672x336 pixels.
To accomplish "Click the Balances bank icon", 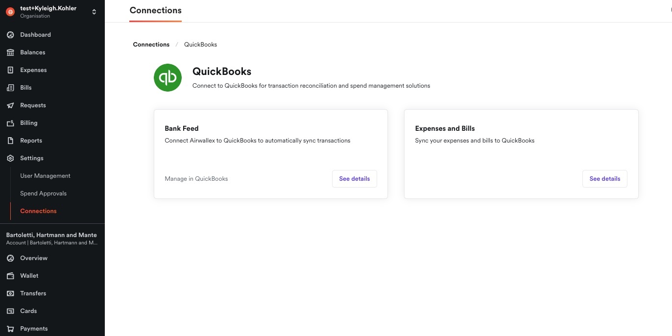I will [10, 52].
